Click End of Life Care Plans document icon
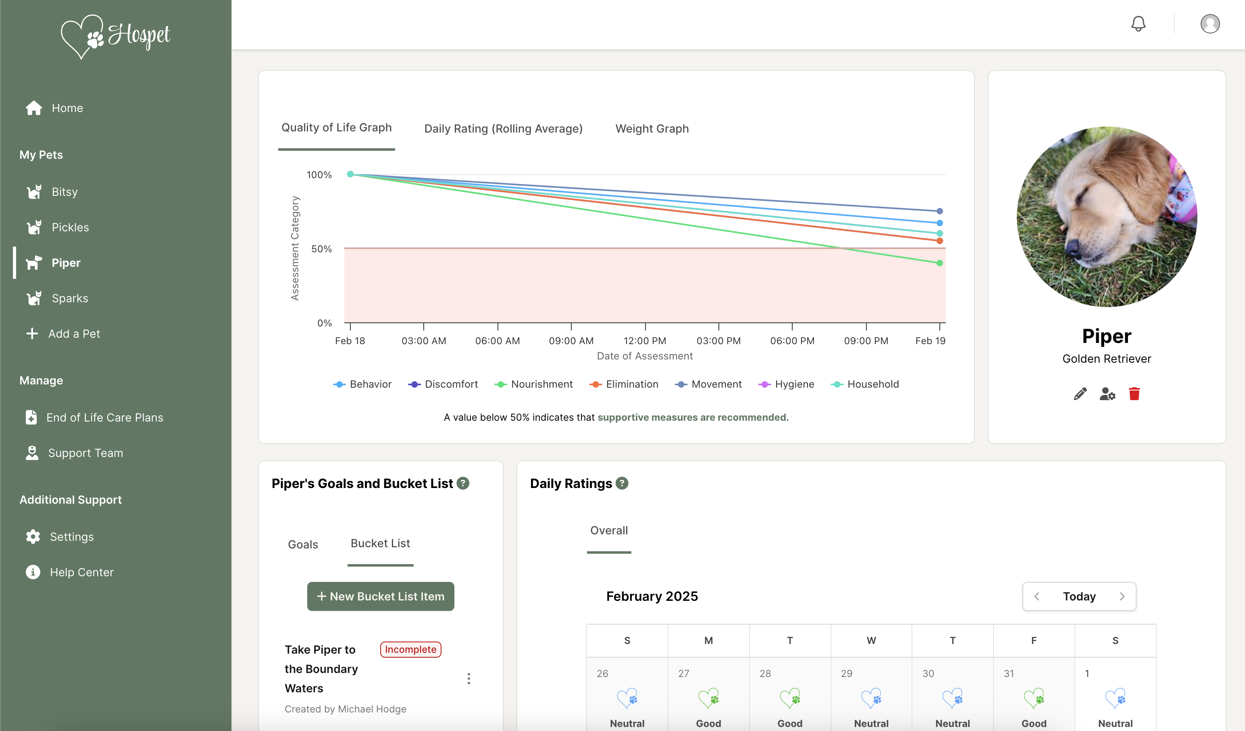The image size is (1245, 731). (31, 417)
